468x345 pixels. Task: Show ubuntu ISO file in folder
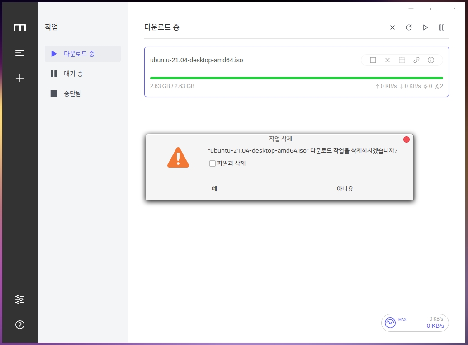click(x=402, y=60)
